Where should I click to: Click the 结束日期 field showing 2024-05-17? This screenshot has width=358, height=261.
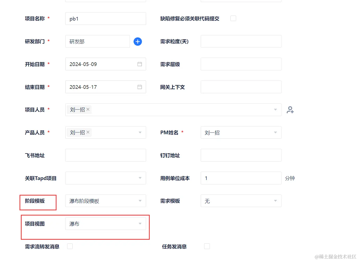tap(106, 87)
